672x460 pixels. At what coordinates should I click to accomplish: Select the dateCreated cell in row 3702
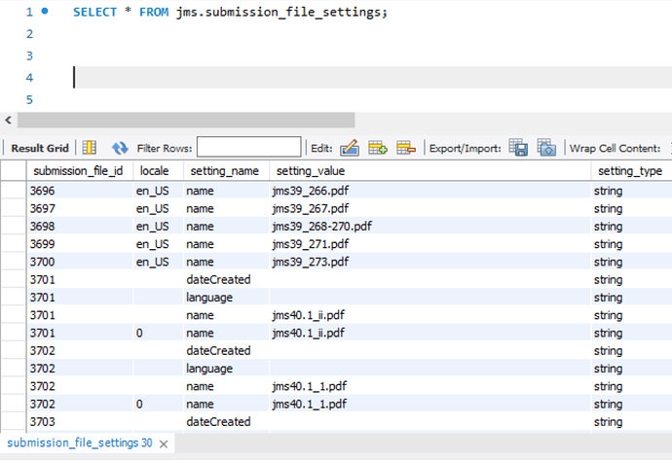click(226, 350)
